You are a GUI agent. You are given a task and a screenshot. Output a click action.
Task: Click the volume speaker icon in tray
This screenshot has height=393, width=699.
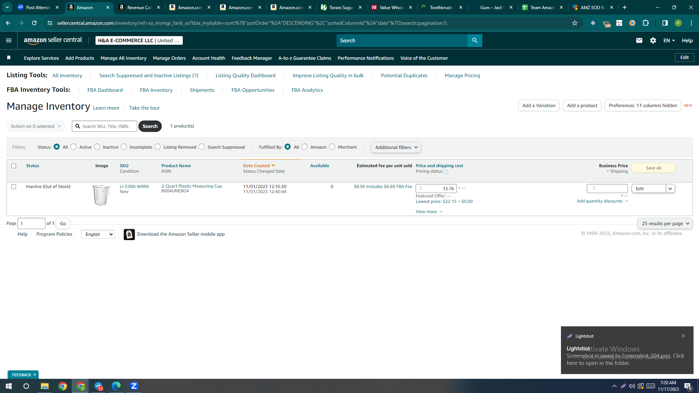[632, 386]
